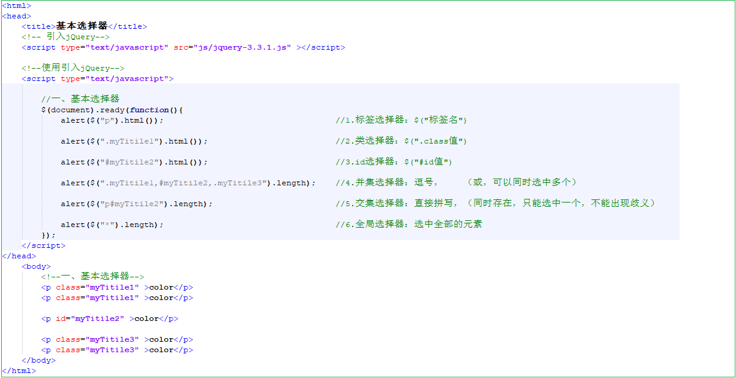Click the comment 1.标签选择器
This screenshot has height=378, width=736.
401,120
